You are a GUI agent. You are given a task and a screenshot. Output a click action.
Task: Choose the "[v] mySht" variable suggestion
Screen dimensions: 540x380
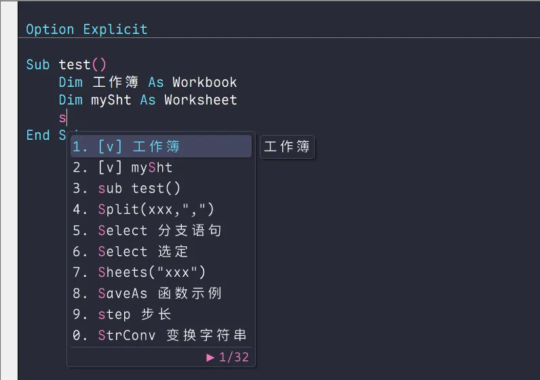(161, 168)
